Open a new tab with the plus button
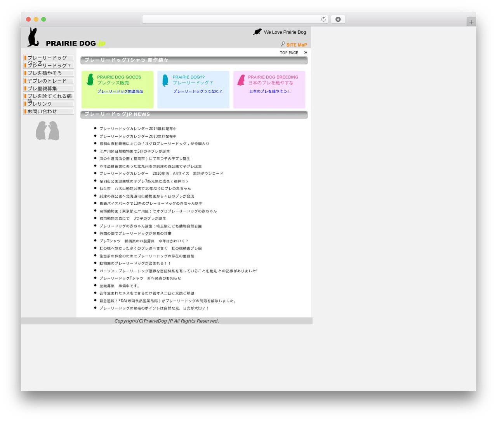The height and width of the screenshot is (421, 497). pyautogui.click(x=471, y=22)
